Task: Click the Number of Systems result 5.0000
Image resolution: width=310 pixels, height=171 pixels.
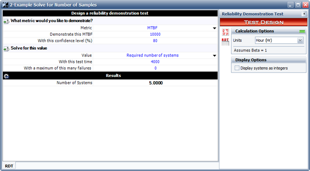Action: (156, 83)
